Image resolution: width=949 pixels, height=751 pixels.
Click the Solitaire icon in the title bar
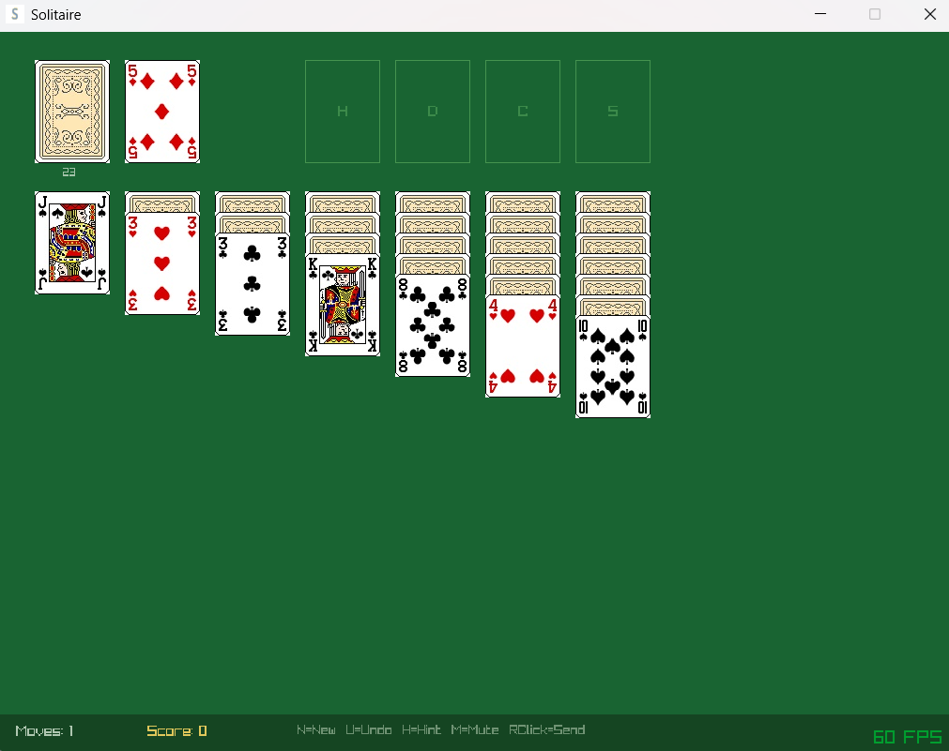coord(13,14)
